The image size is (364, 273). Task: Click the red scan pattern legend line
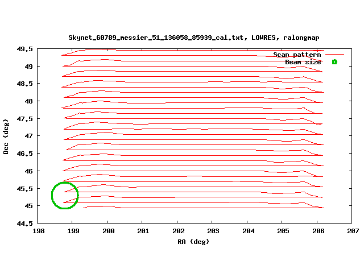pos(334,55)
